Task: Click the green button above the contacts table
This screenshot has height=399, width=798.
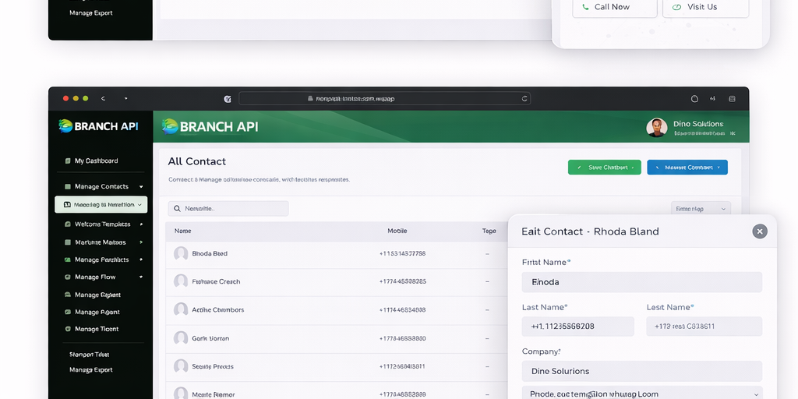Action: 604,168
